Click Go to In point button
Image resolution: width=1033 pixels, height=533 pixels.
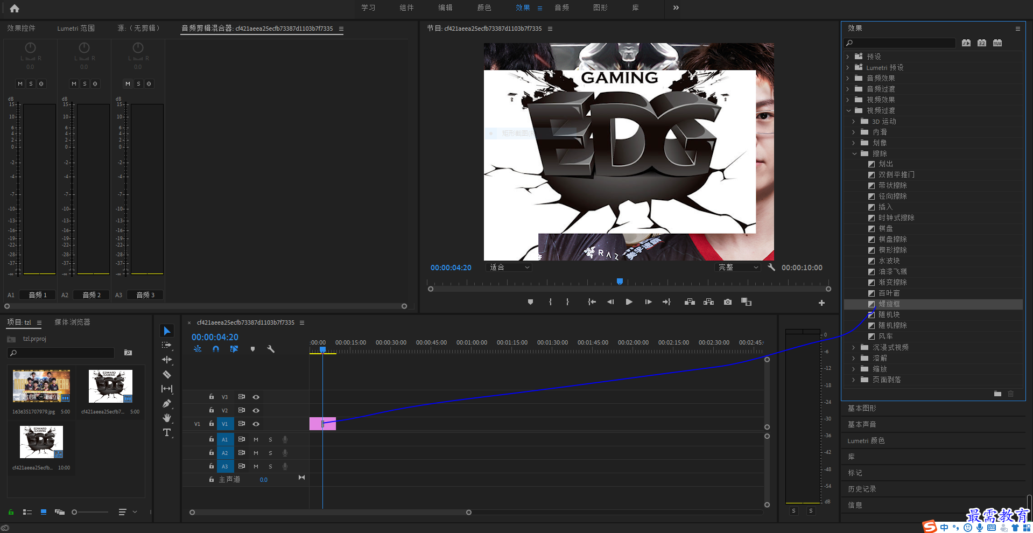(592, 302)
